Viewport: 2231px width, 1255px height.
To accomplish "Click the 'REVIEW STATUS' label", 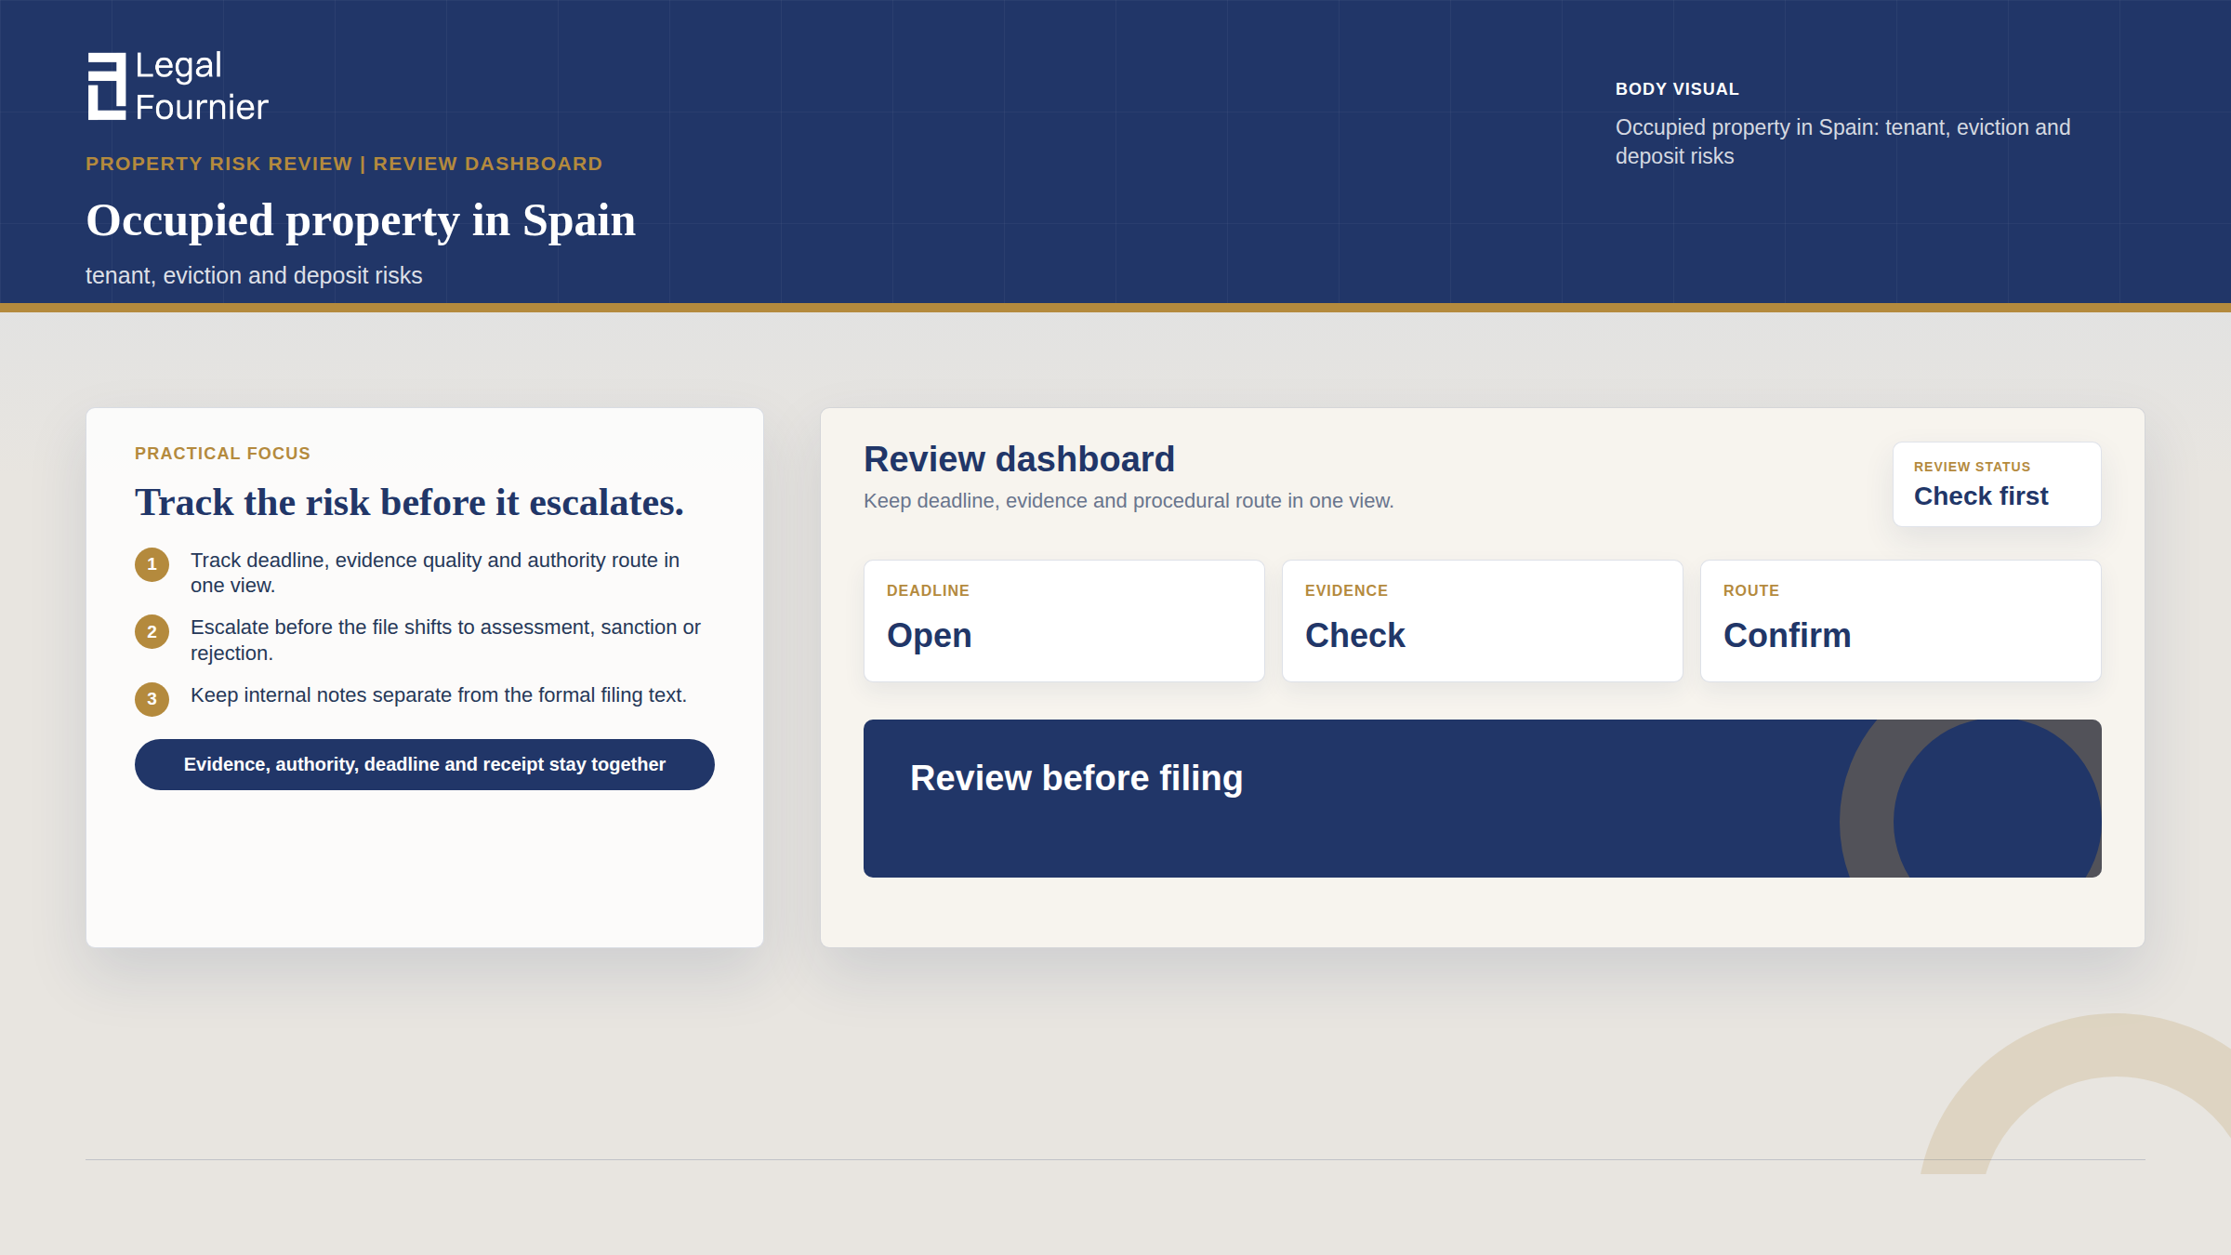I will point(1972,467).
